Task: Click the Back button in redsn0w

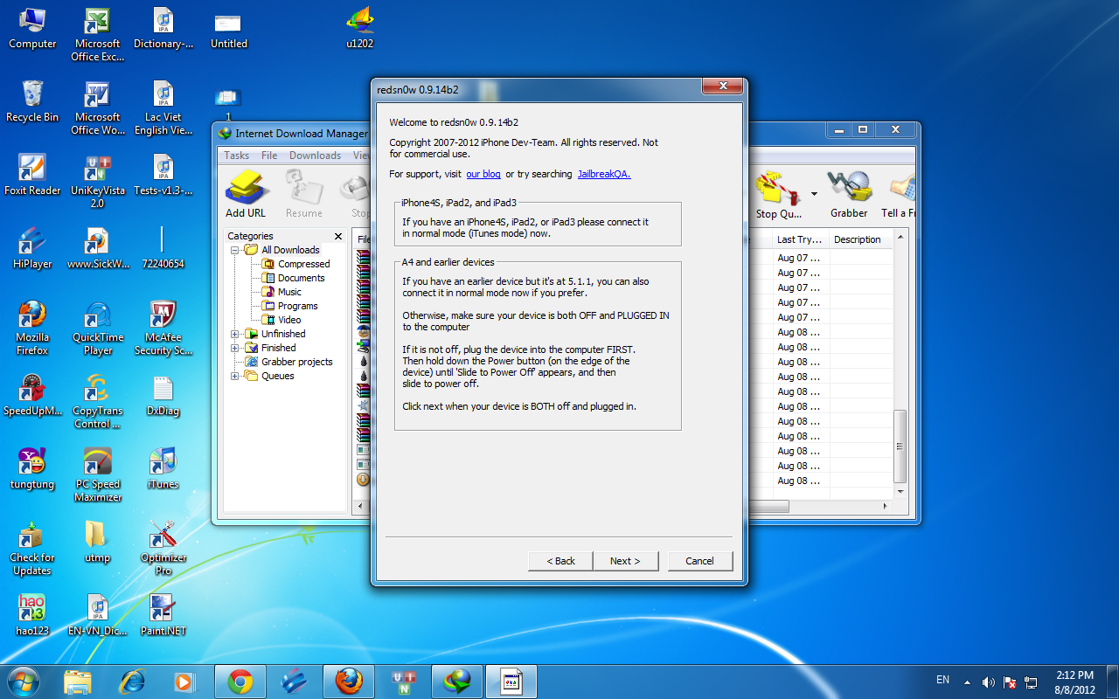Action: tap(560, 561)
